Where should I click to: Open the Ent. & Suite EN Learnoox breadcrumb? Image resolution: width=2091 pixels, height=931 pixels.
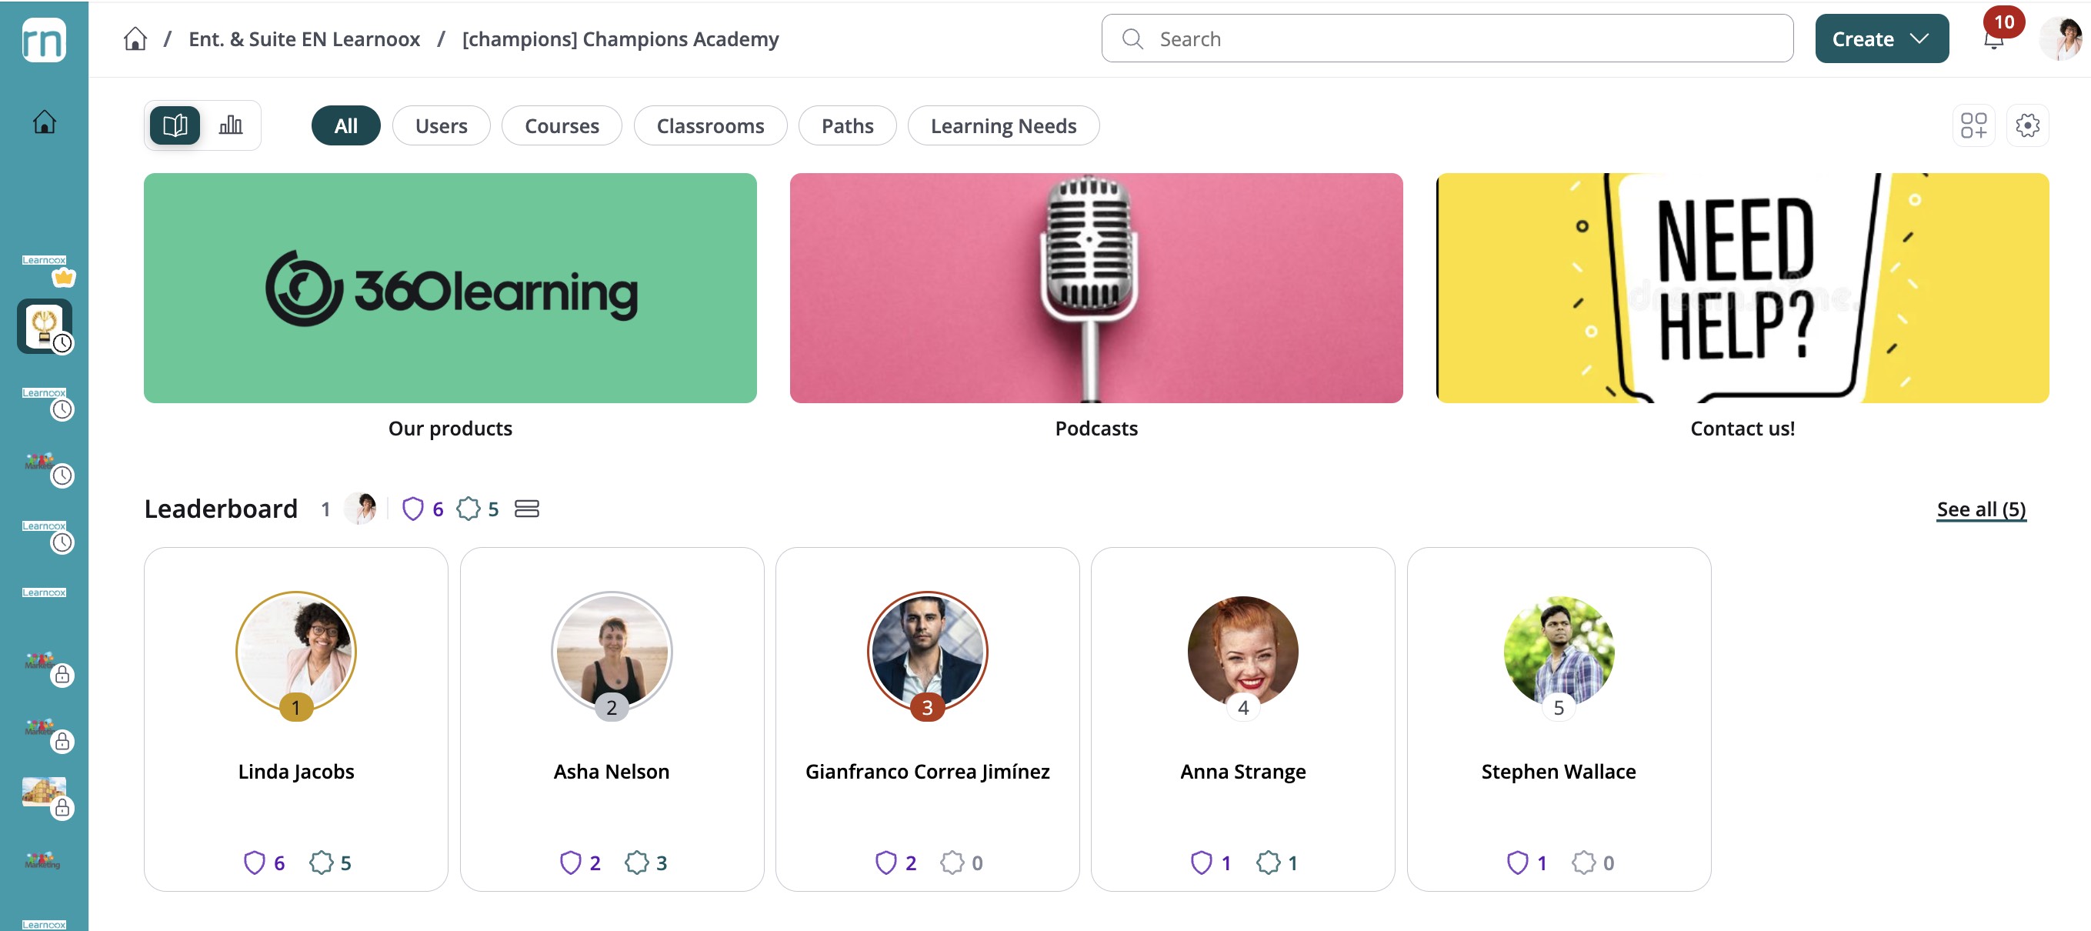click(x=305, y=39)
